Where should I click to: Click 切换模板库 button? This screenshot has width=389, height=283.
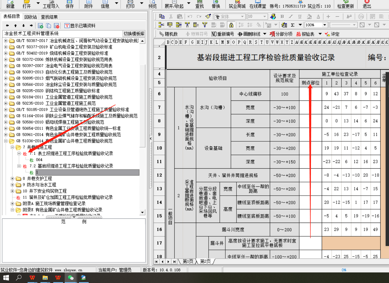(x=134, y=34)
